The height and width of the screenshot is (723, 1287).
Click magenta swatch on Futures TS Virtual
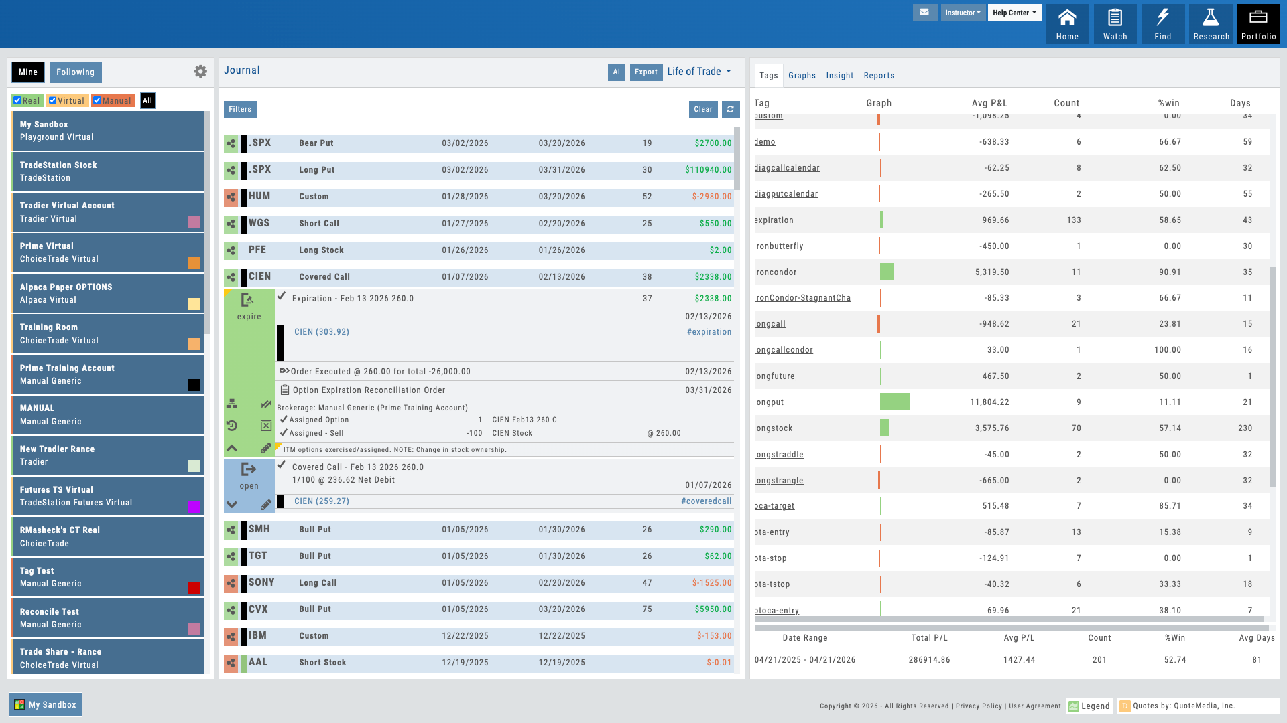pyautogui.click(x=194, y=507)
